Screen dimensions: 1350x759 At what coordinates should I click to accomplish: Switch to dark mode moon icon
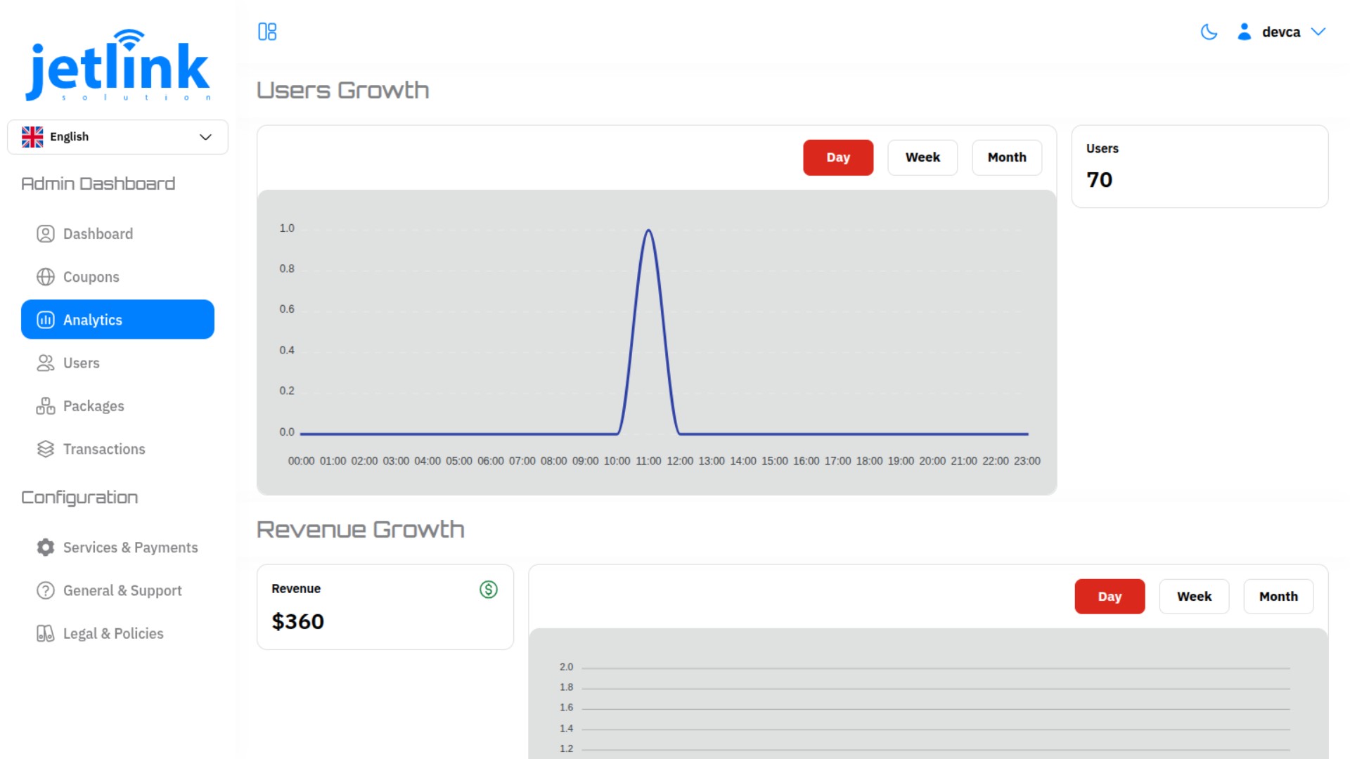[x=1209, y=32]
